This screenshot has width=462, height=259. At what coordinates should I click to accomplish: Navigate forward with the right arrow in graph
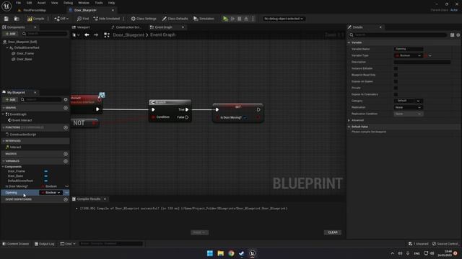(x=96, y=35)
